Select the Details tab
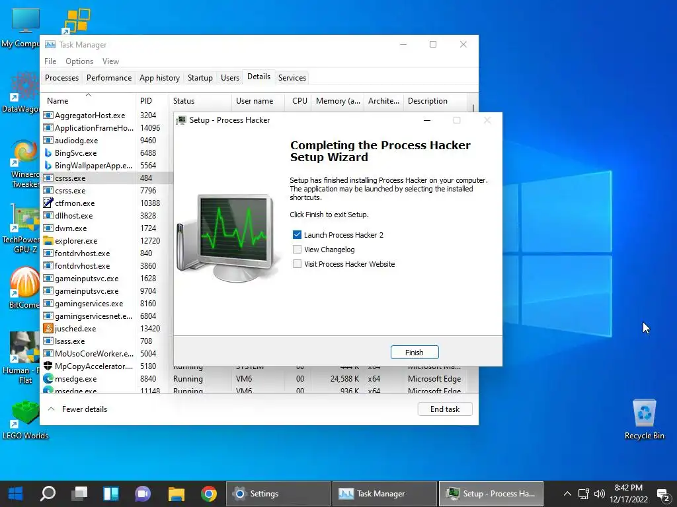The image size is (677, 507). click(259, 77)
